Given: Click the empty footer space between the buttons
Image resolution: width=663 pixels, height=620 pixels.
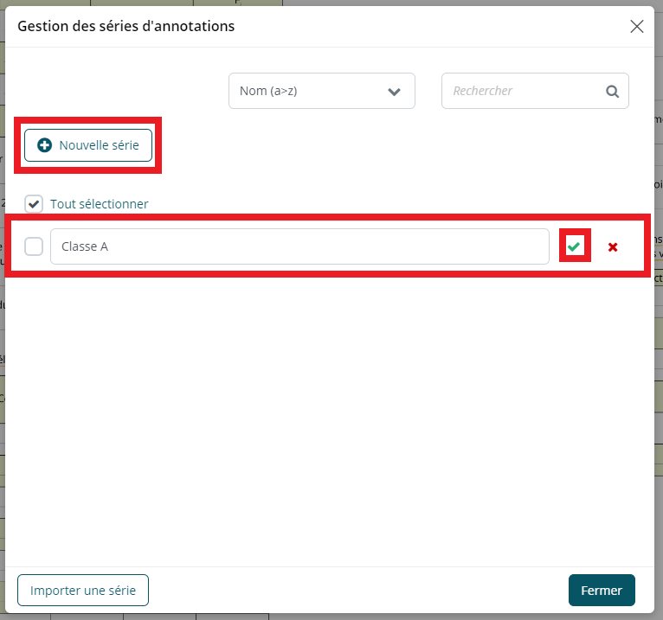Looking at the screenshot, I should click(355, 591).
